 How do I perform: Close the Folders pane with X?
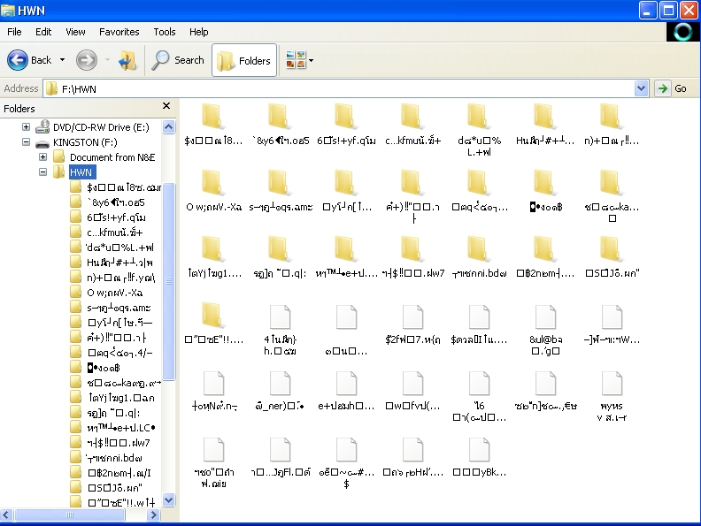[166, 106]
